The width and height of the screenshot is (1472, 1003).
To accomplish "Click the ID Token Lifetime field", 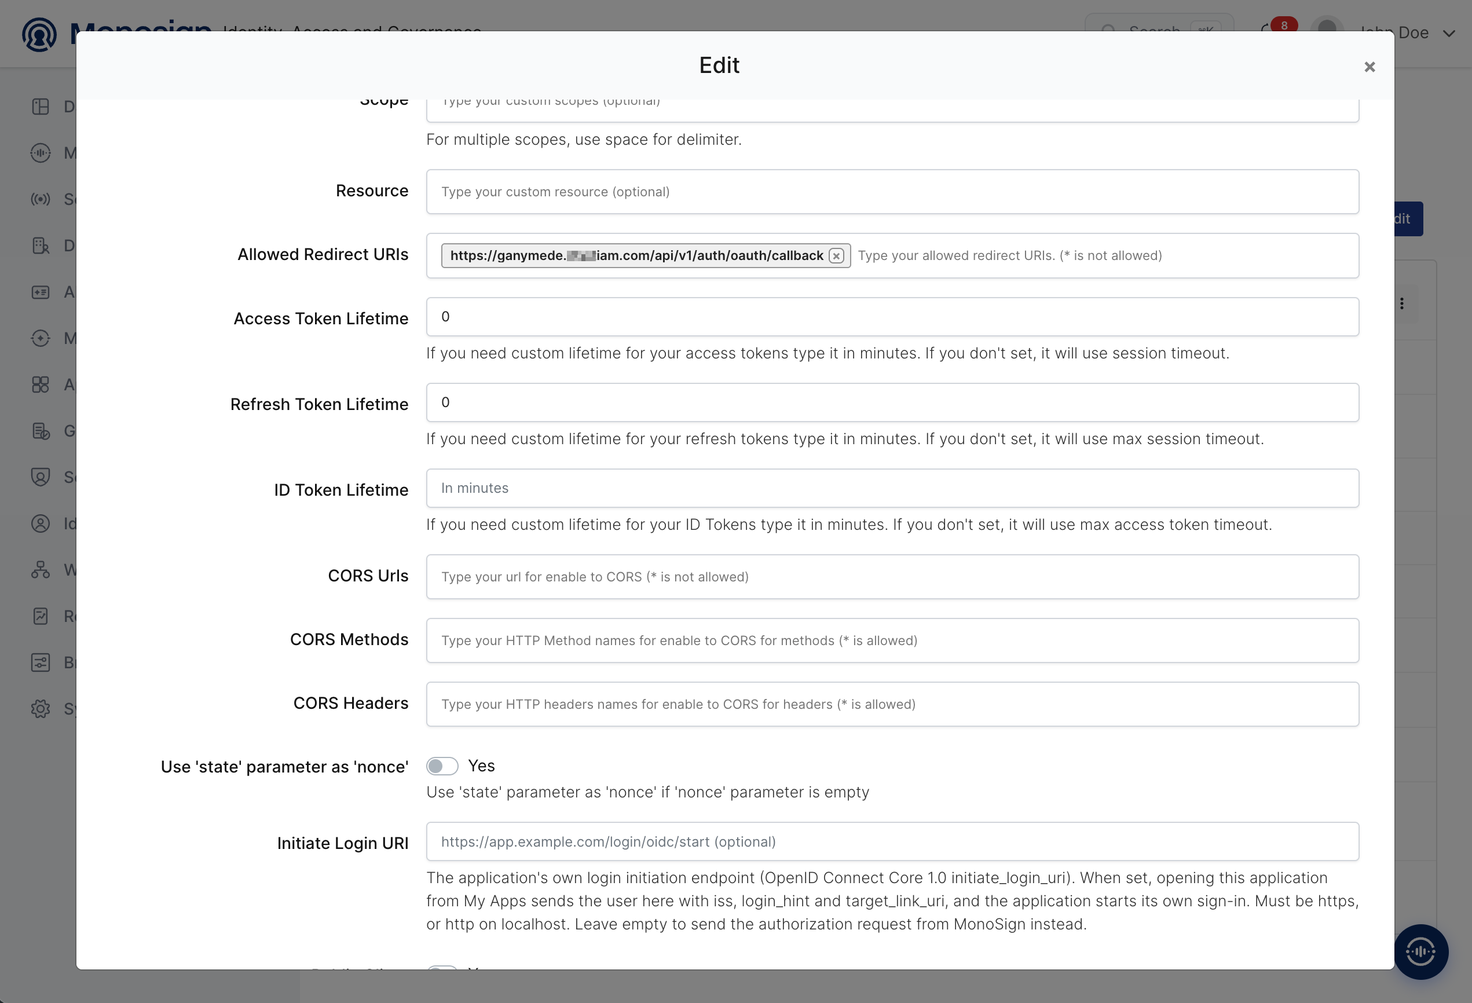I will click(x=892, y=488).
